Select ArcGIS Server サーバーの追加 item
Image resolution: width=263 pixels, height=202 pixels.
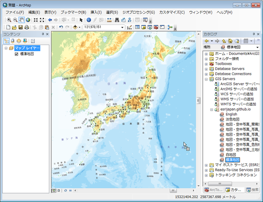point(237,84)
